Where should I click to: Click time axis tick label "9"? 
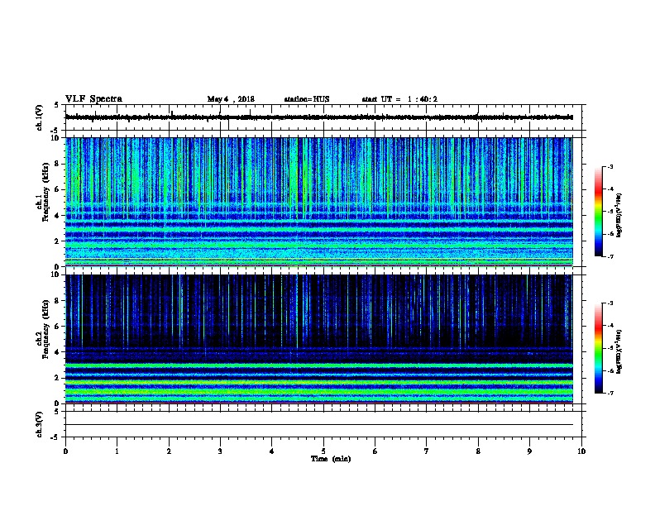pos(529,451)
